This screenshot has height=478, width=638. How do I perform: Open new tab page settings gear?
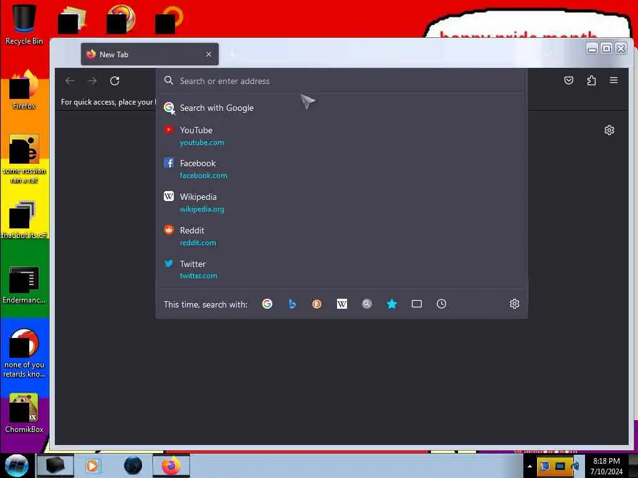(x=609, y=130)
